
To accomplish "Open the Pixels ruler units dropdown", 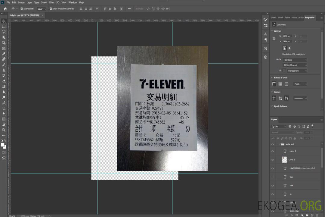I will click(300, 84).
